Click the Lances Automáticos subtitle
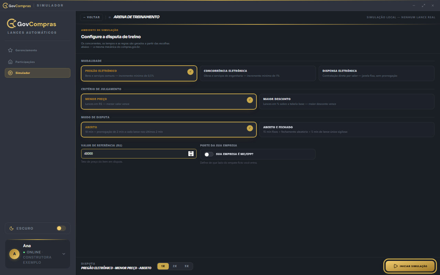440x275 pixels. [32, 33]
